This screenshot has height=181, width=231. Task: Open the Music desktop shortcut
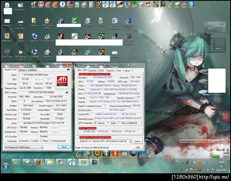tap(101, 22)
